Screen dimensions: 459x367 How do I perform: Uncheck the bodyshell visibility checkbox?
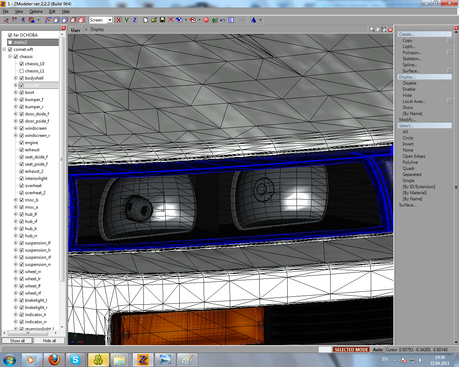22,78
